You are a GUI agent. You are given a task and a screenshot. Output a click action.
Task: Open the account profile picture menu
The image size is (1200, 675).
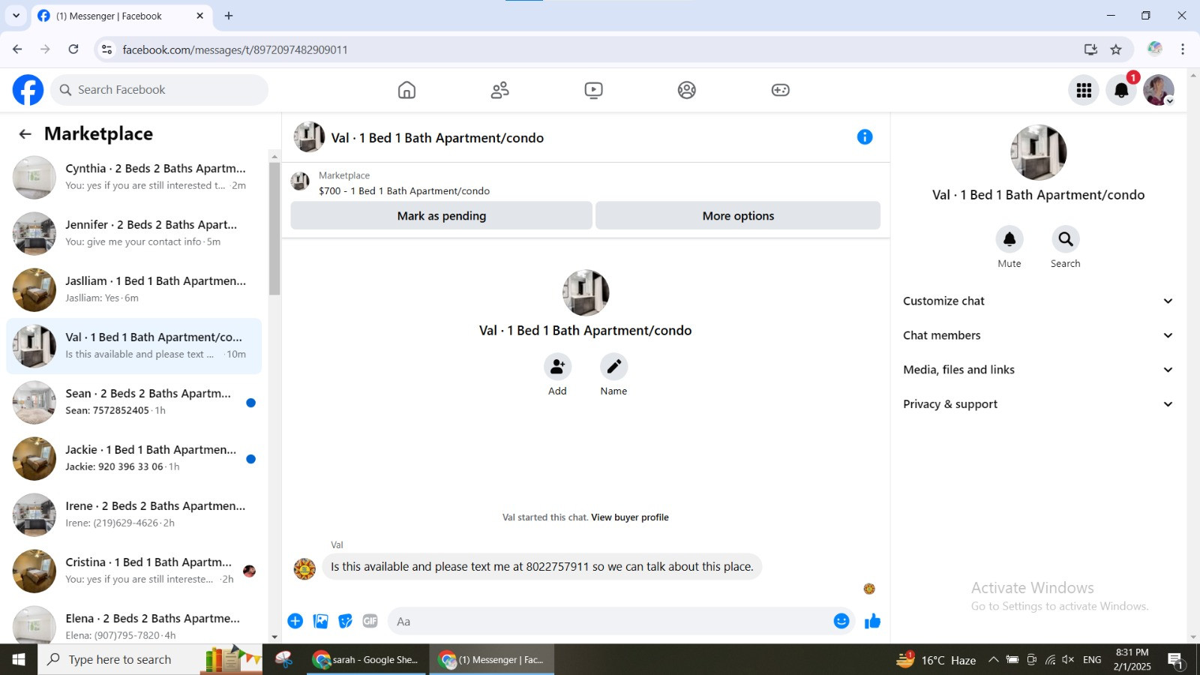(x=1159, y=90)
